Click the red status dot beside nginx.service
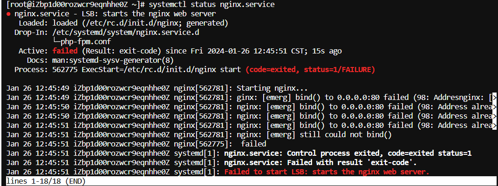Screen dimensions: 498x186 click(8, 14)
